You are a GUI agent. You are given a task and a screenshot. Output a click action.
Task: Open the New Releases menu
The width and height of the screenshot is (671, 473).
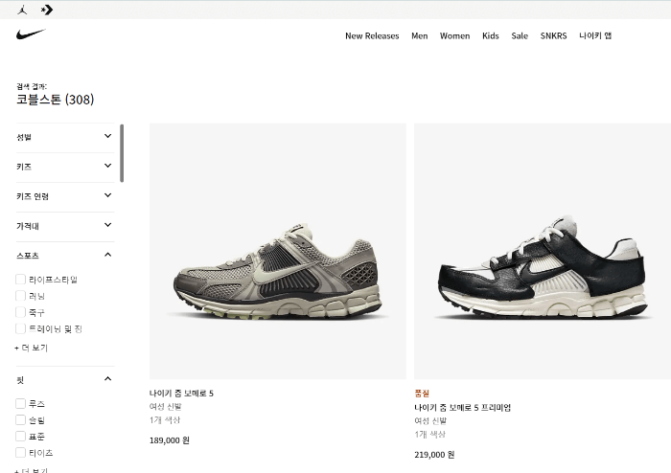[x=372, y=35]
